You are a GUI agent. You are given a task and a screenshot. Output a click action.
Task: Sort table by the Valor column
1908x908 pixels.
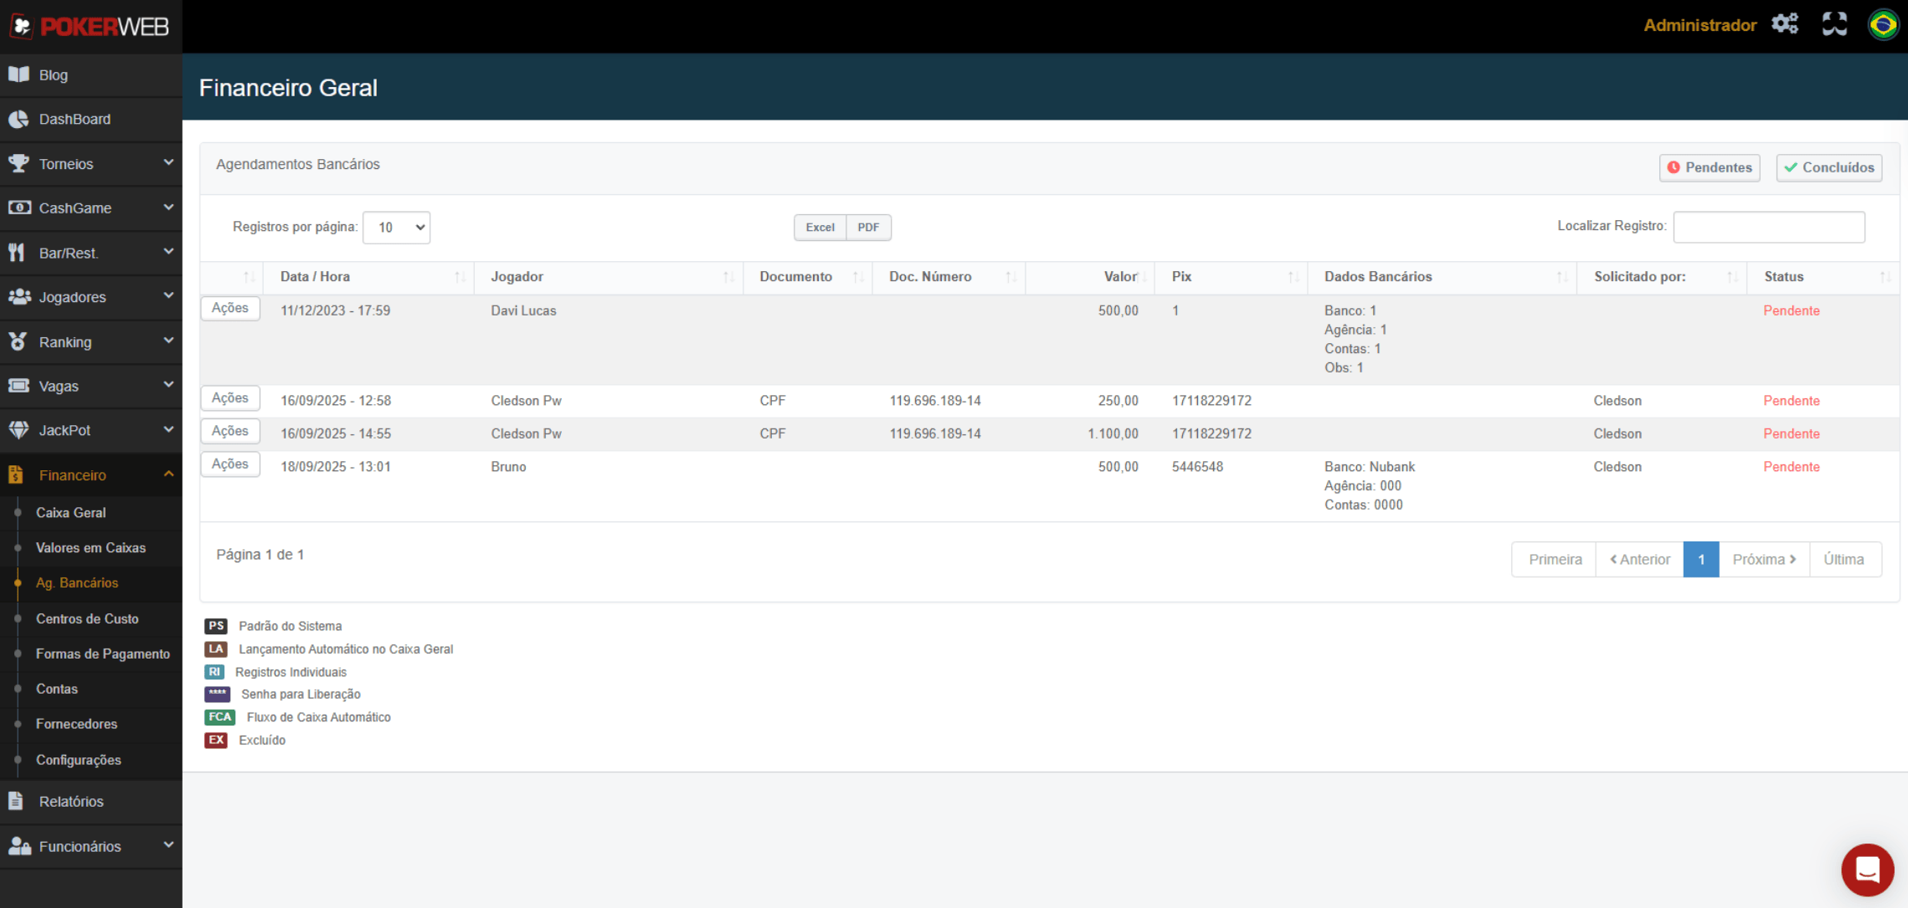pos(1120,277)
